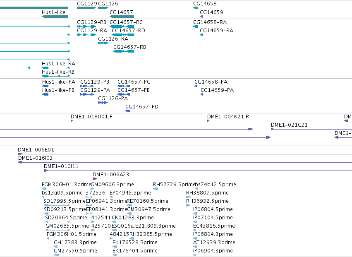This screenshot has width=352, height=257.
Task: Click EST label RH36932.5prime
Action: [207, 202]
